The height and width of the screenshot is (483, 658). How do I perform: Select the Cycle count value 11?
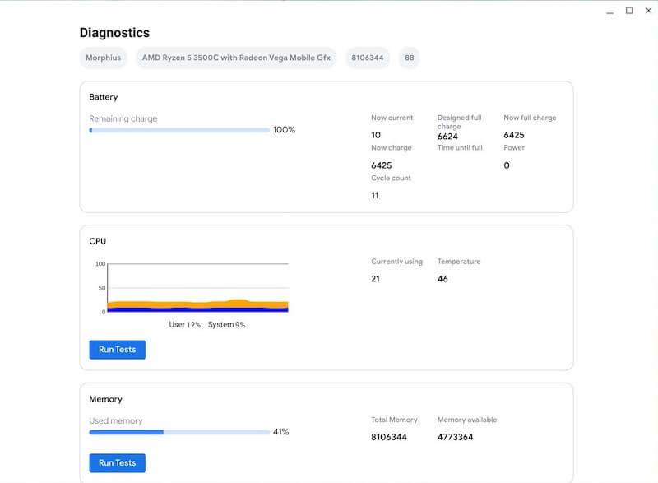point(376,196)
